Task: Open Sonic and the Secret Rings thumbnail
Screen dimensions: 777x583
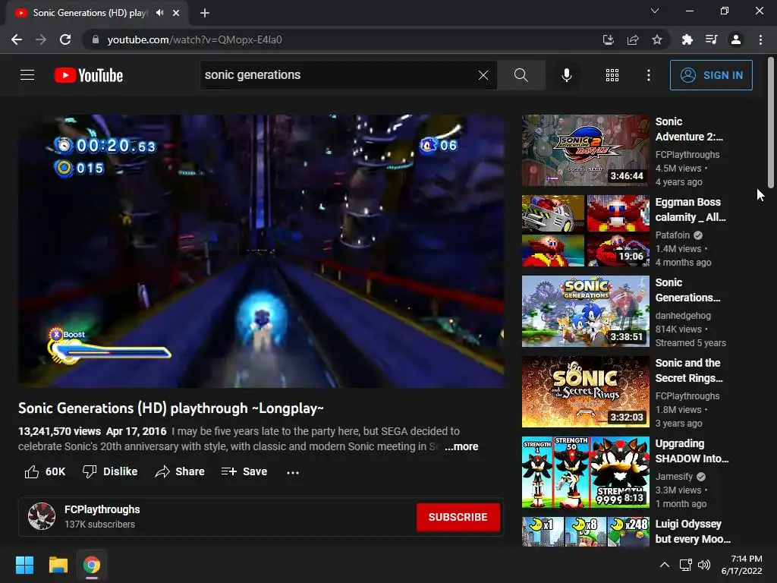Action: 585,392
